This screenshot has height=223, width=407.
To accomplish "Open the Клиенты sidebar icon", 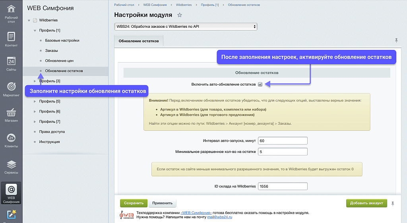I will [x=11, y=140].
